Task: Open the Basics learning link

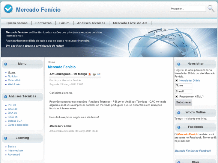Action: coord(12,147)
